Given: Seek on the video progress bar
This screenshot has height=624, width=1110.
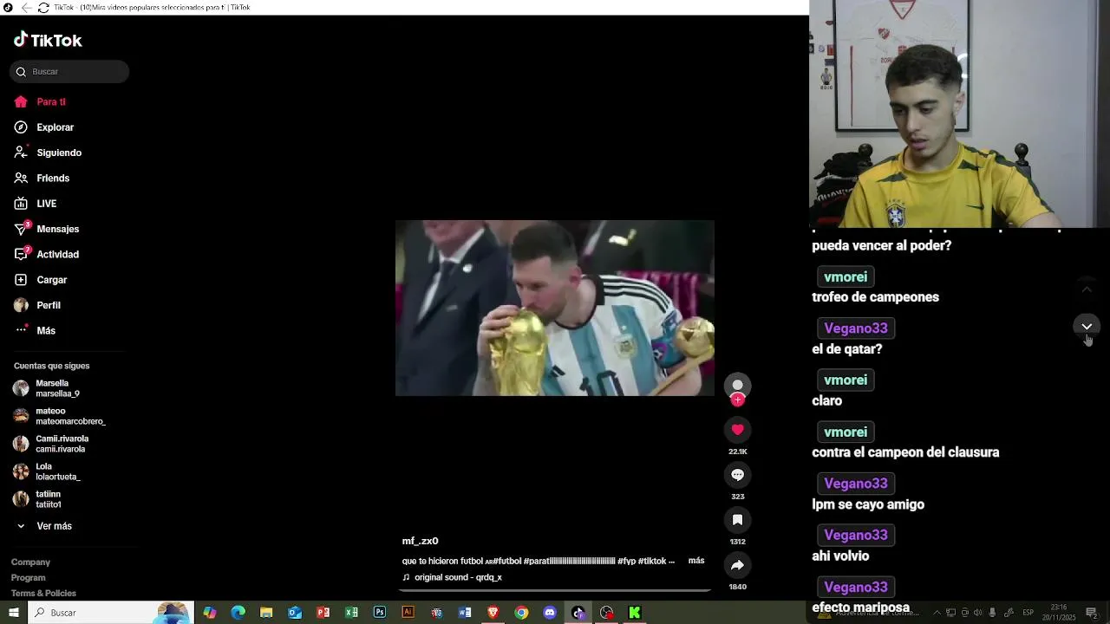Looking at the screenshot, I should click(555, 590).
